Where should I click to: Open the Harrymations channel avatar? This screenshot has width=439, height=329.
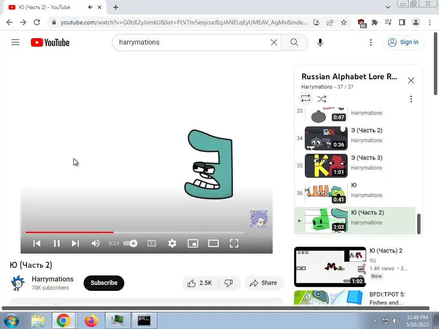pos(18,283)
